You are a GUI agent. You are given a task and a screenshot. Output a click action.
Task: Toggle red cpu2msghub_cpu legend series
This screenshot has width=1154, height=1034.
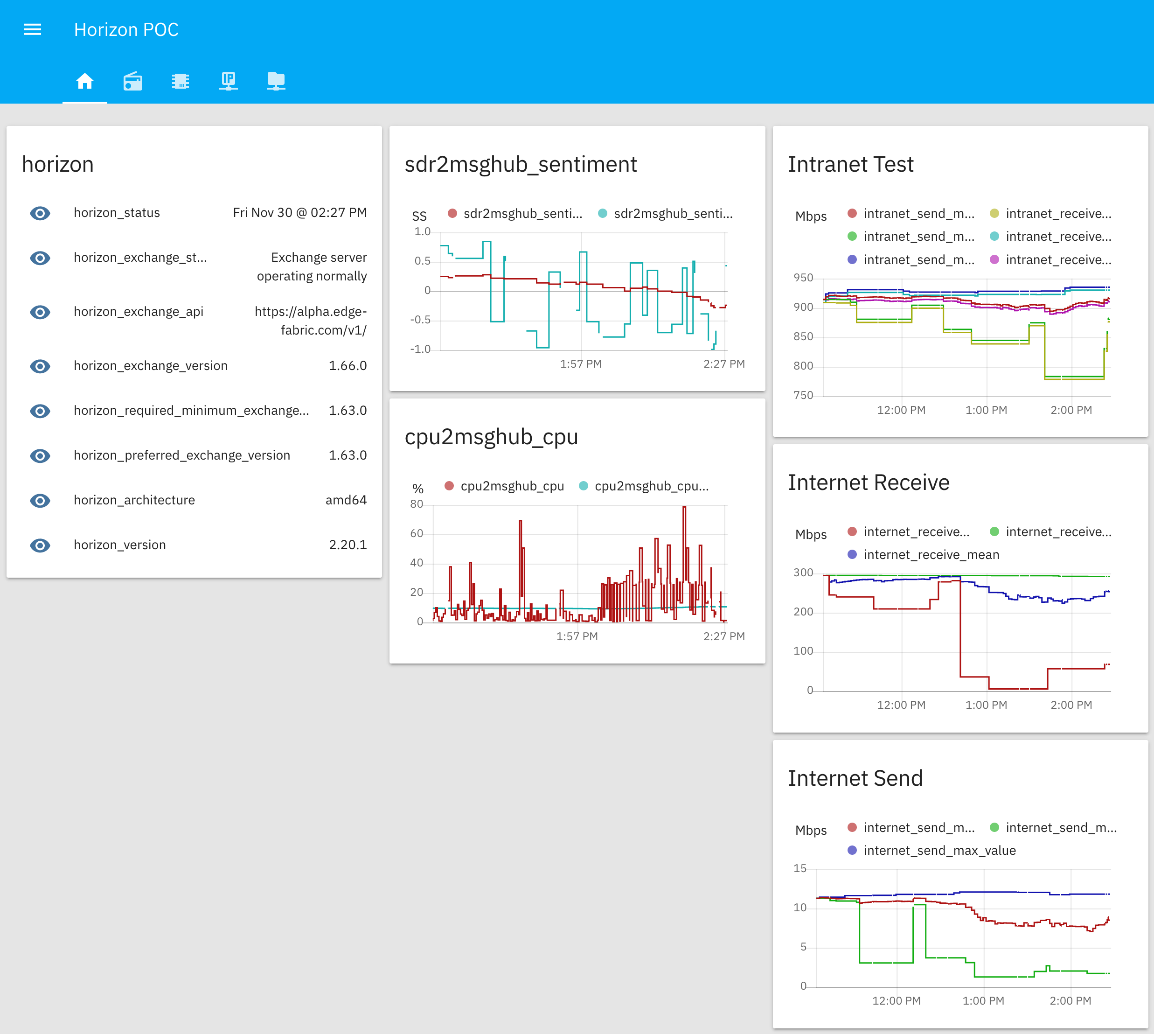coord(504,486)
